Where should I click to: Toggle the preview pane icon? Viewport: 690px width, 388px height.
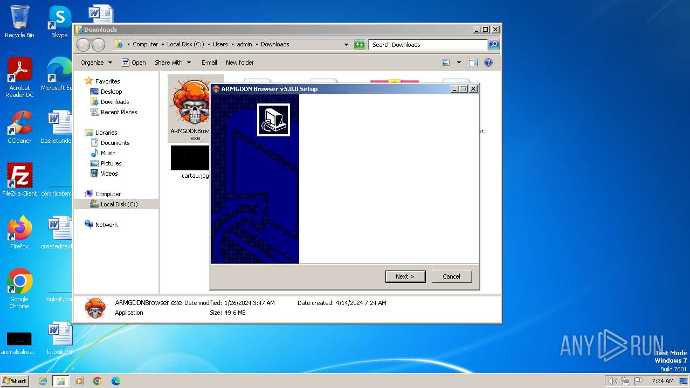point(473,63)
